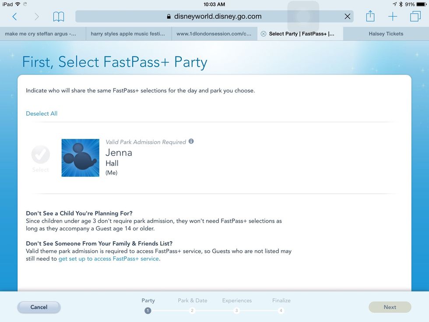The width and height of the screenshot is (429, 322).
Task: Open the get set up to access FastPass+ service link
Action: tap(109, 259)
